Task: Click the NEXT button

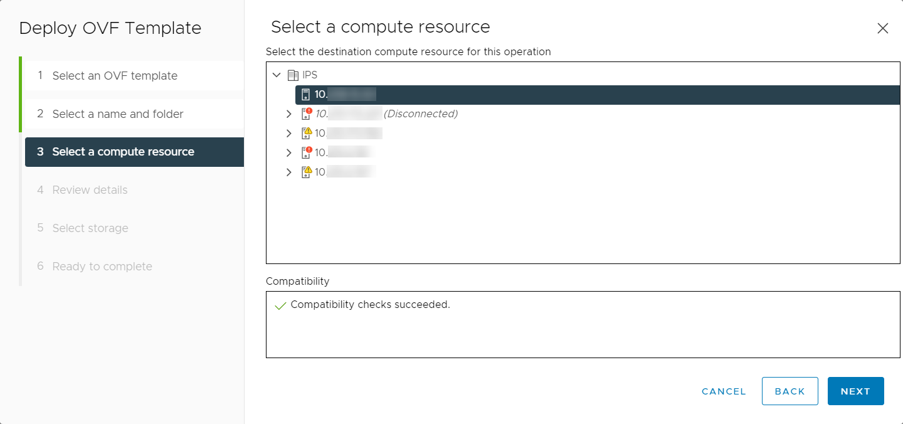Action: point(856,391)
